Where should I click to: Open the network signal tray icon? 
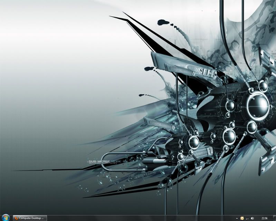point(247,218)
